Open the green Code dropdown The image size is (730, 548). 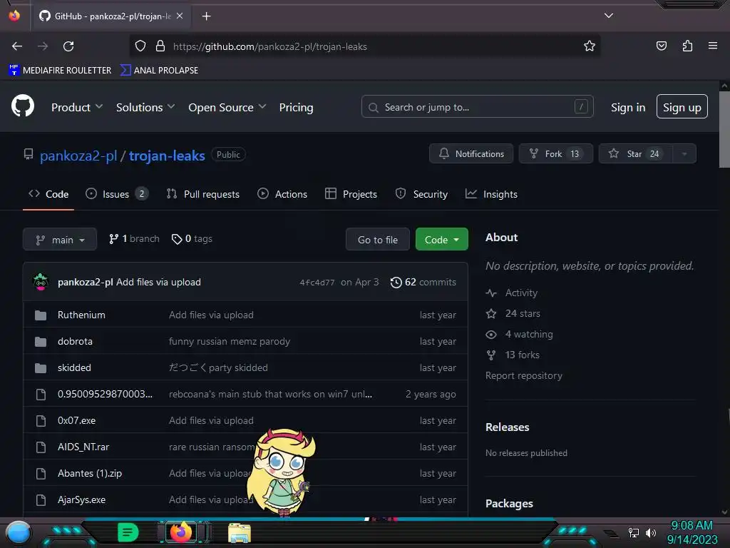442,239
